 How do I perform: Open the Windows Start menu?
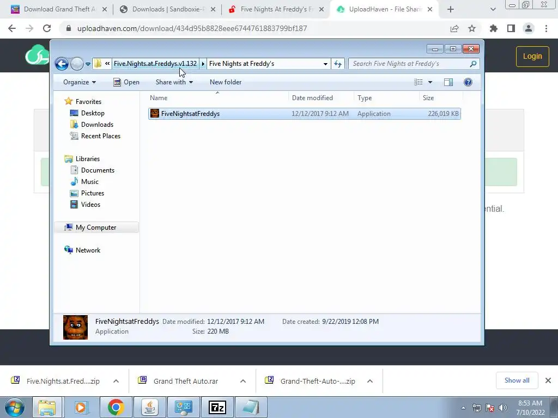click(x=15, y=407)
